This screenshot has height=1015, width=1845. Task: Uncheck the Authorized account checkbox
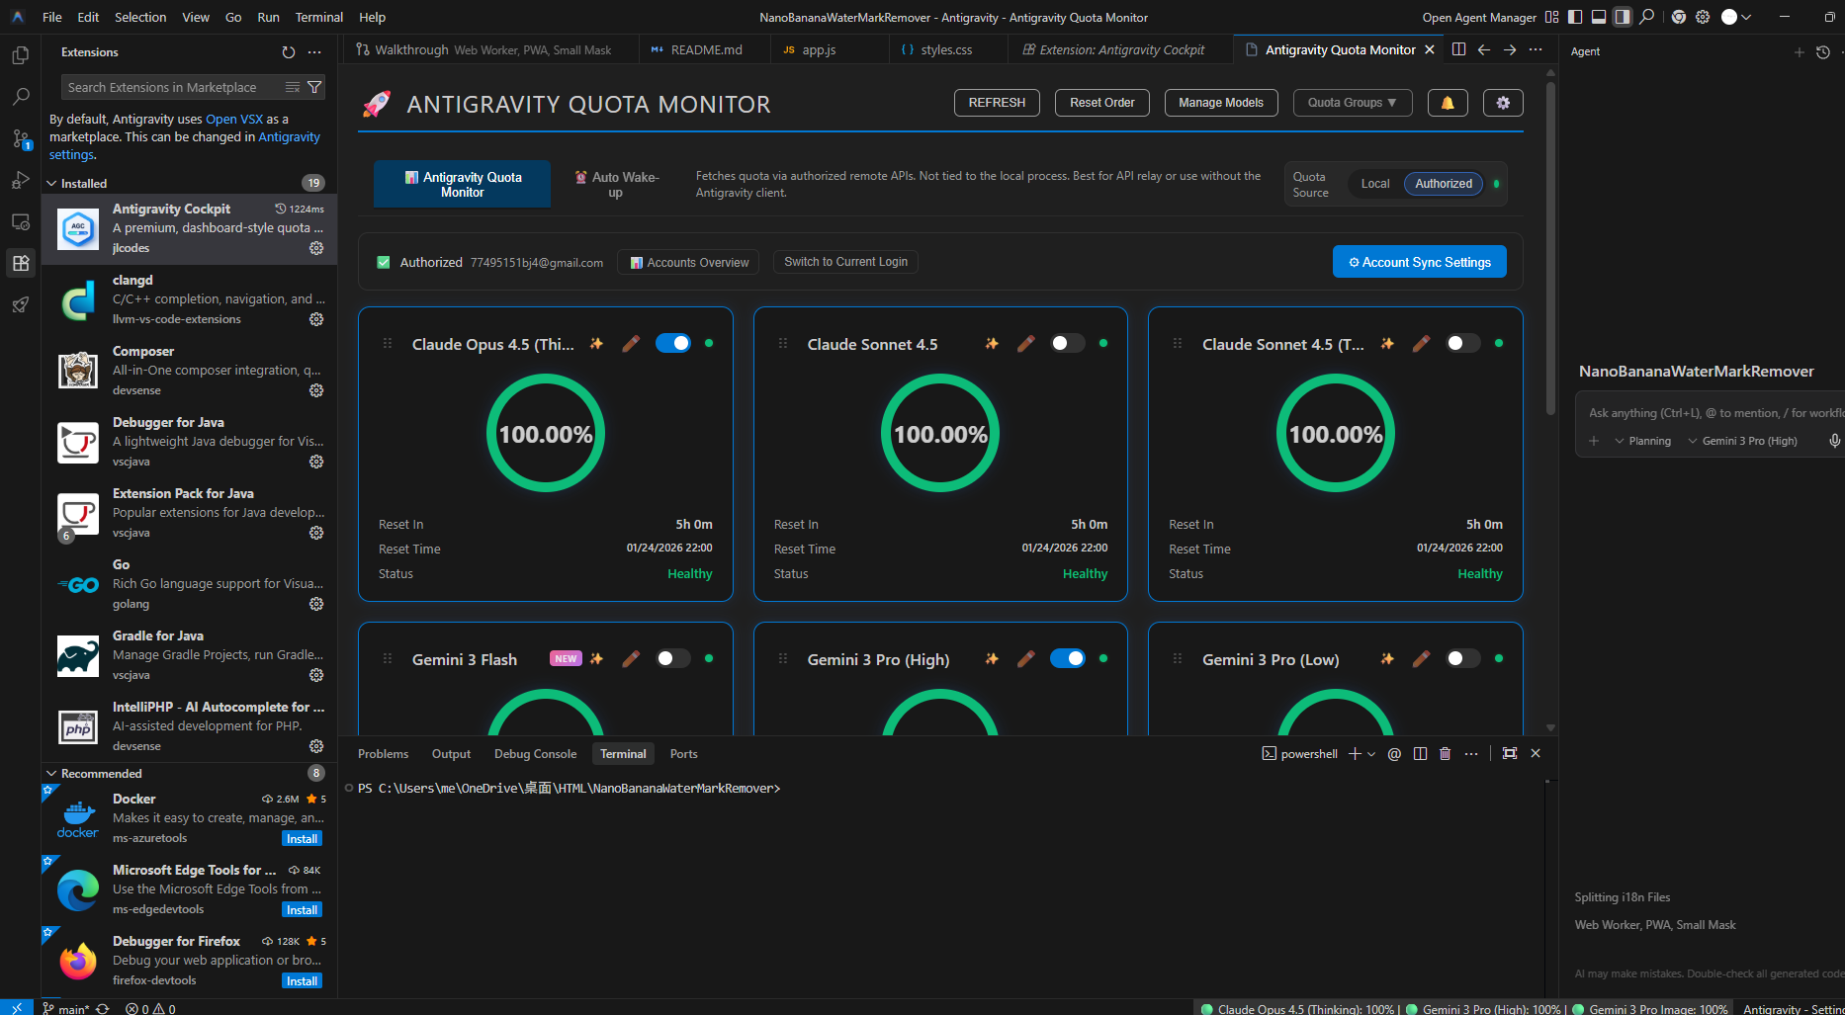(384, 262)
